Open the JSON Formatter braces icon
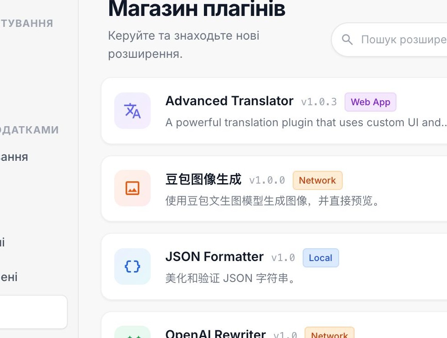The image size is (447, 338). tap(132, 266)
